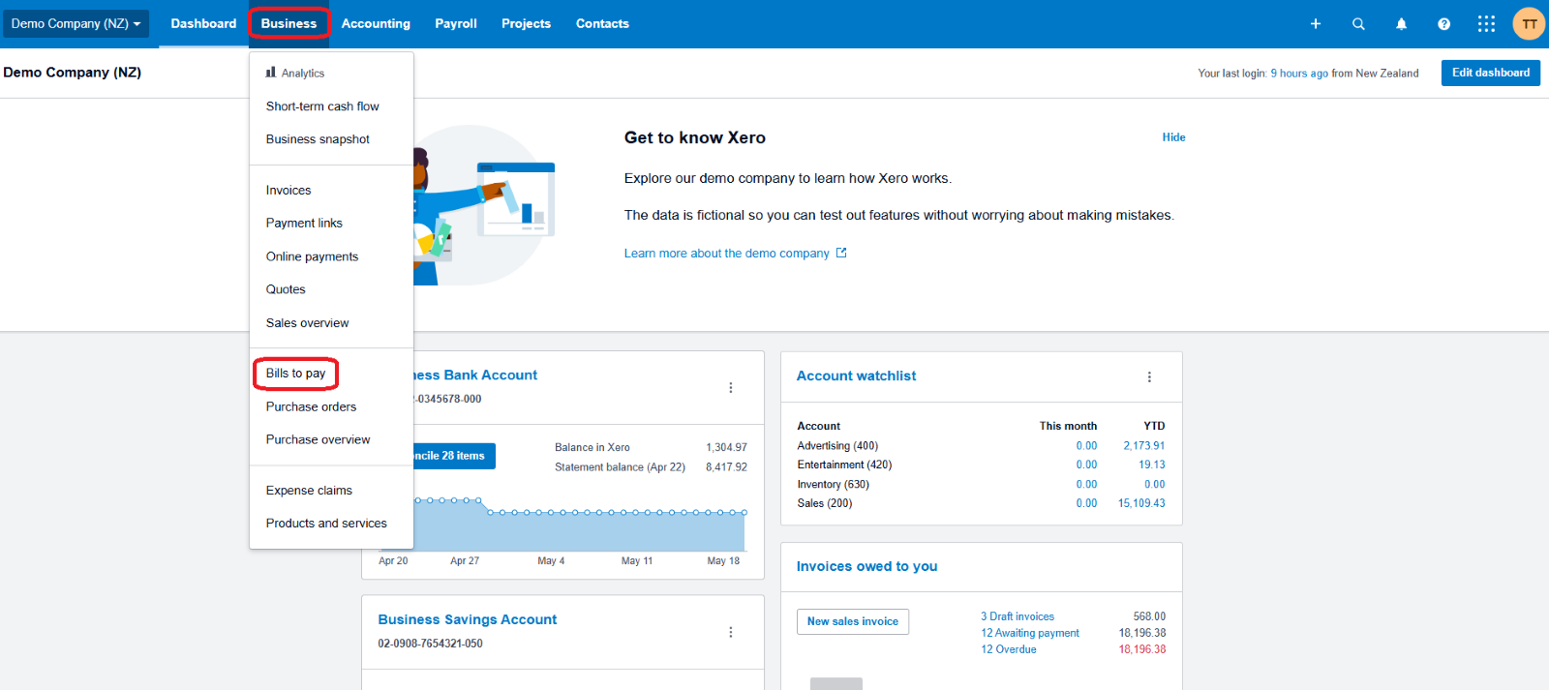Go to the Dashboard tab

tap(203, 24)
